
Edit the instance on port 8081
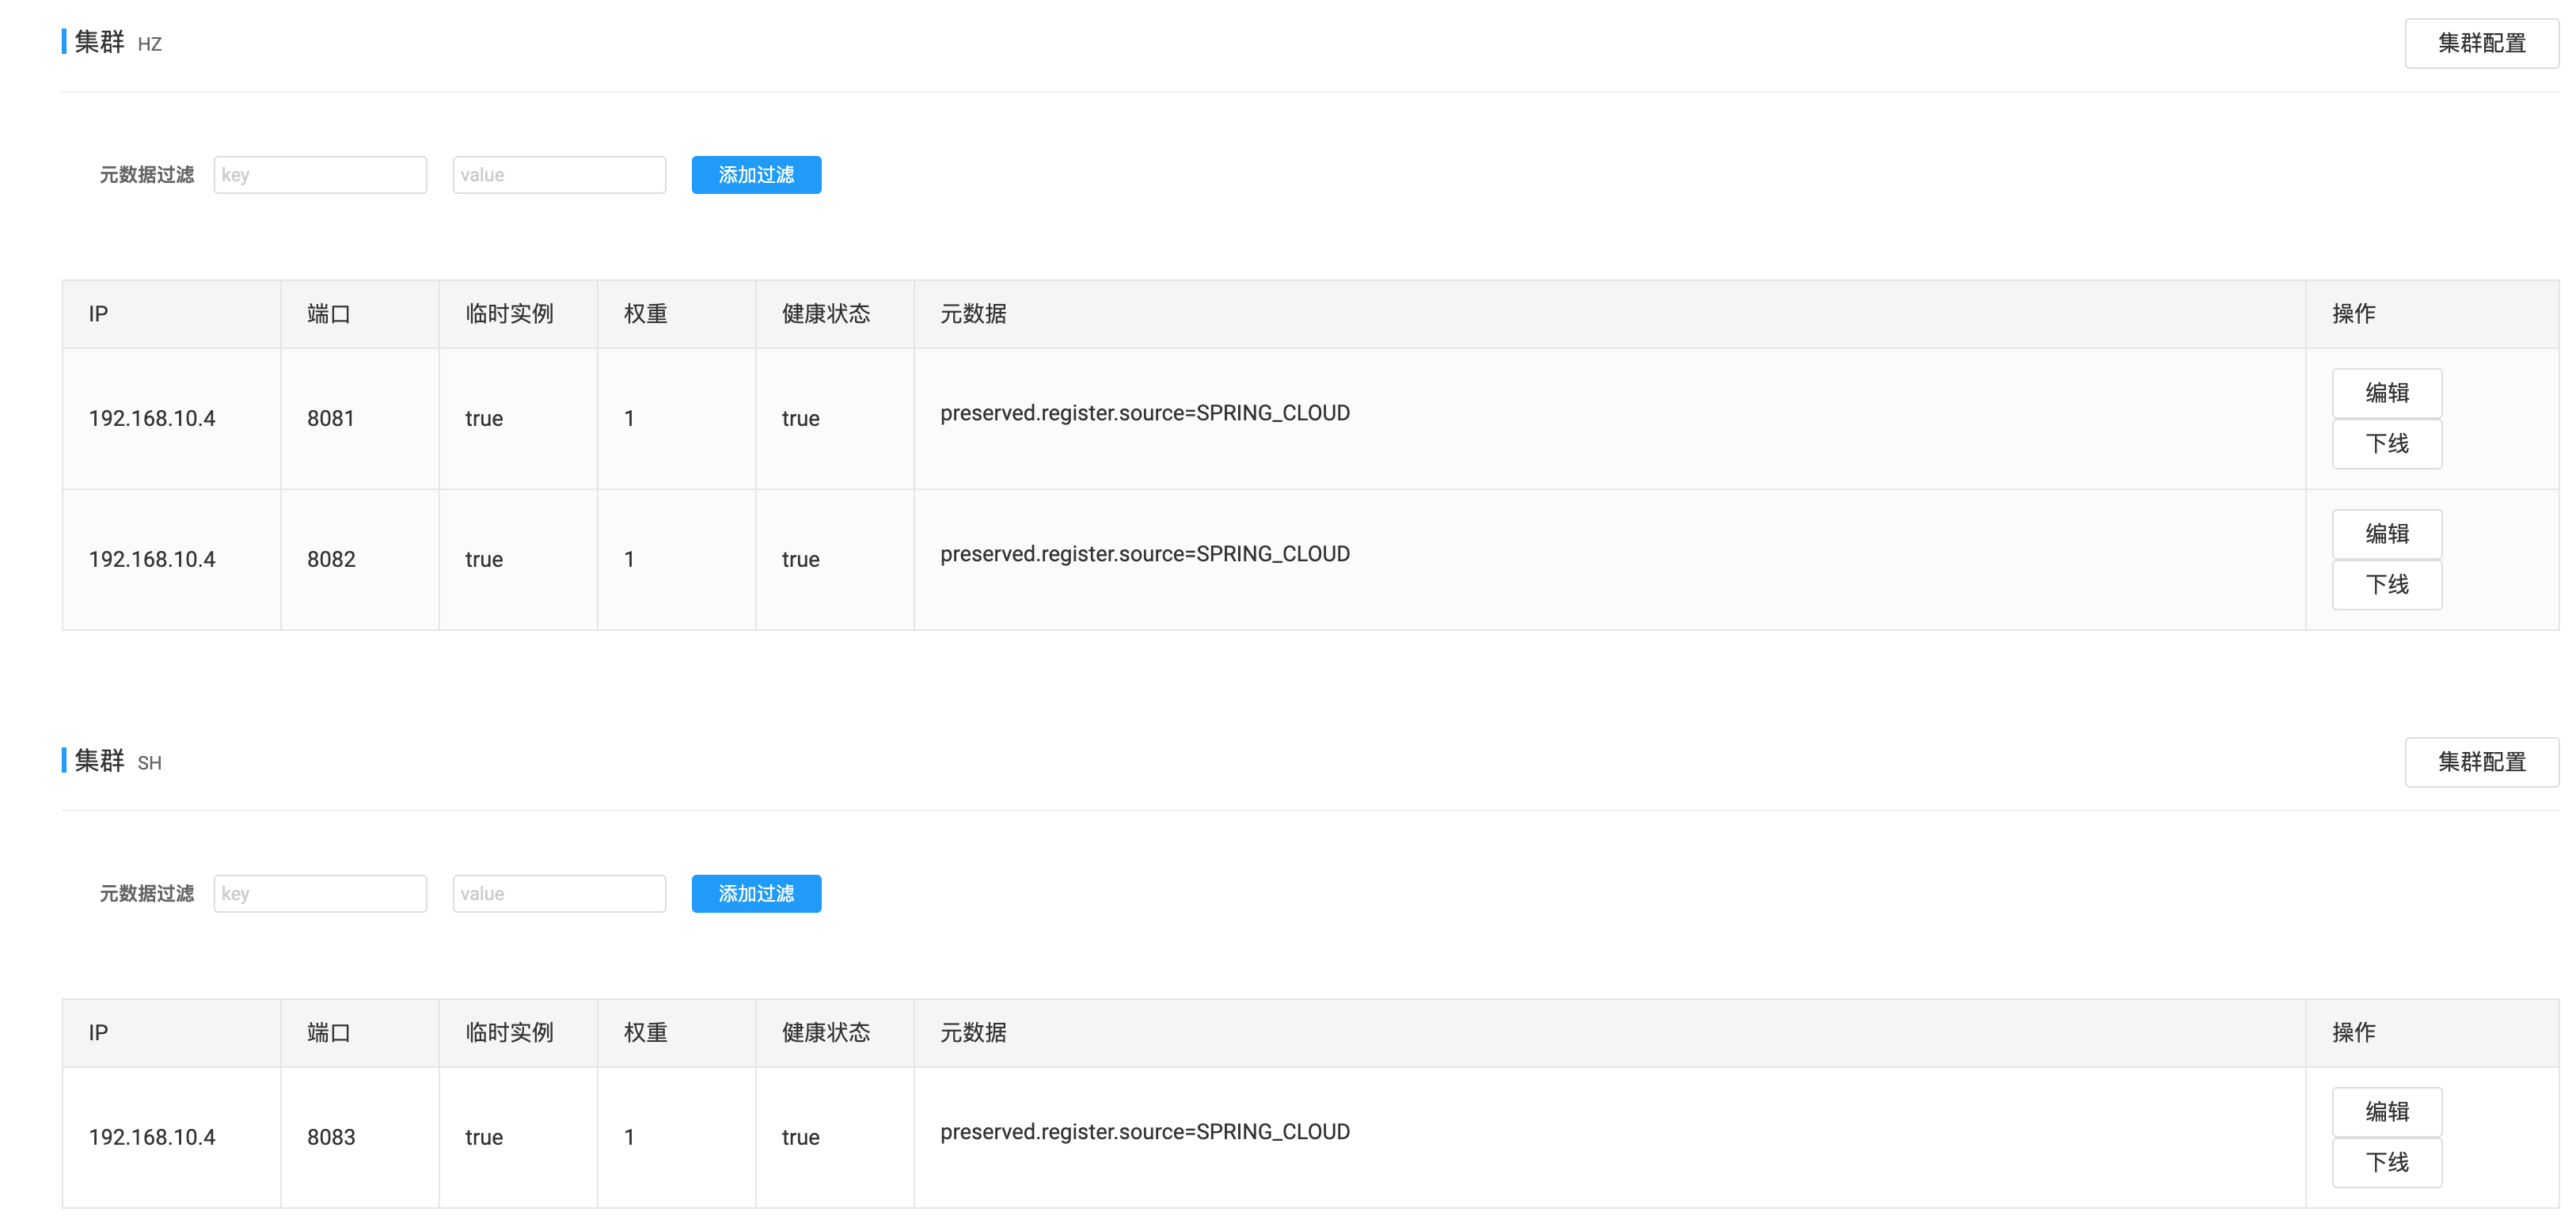click(x=2386, y=393)
